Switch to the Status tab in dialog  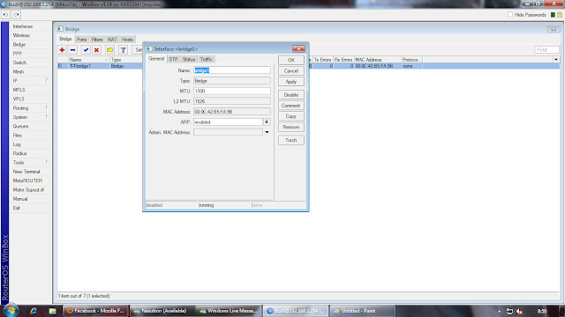coord(188,59)
